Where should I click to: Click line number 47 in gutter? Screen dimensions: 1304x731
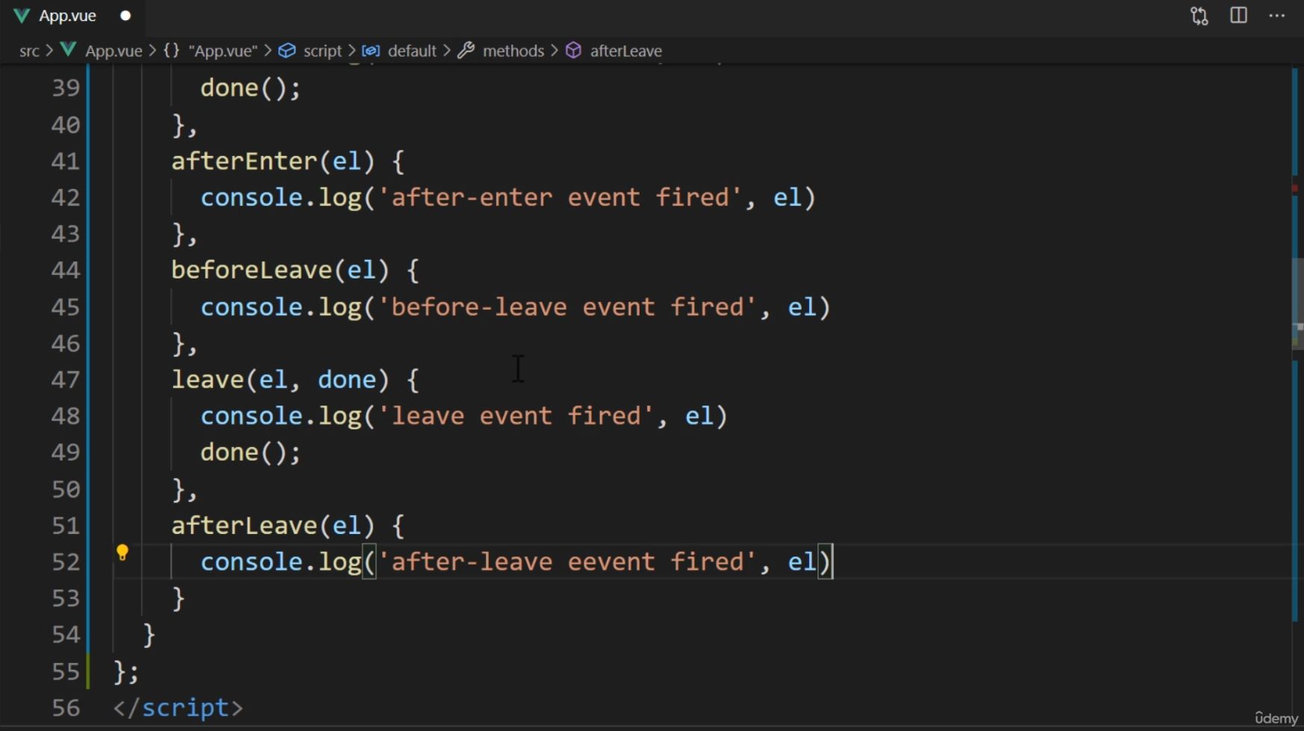click(x=66, y=379)
